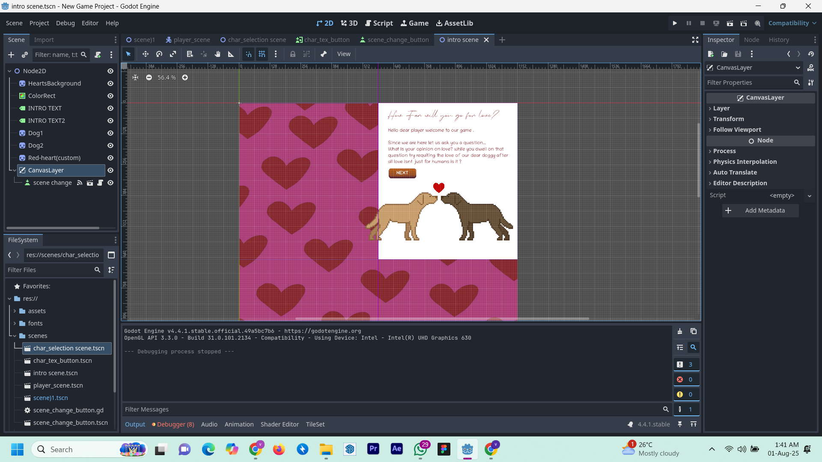This screenshot has width=822, height=462.
Task: Switch to the Script workspace
Action: point(379,23)
